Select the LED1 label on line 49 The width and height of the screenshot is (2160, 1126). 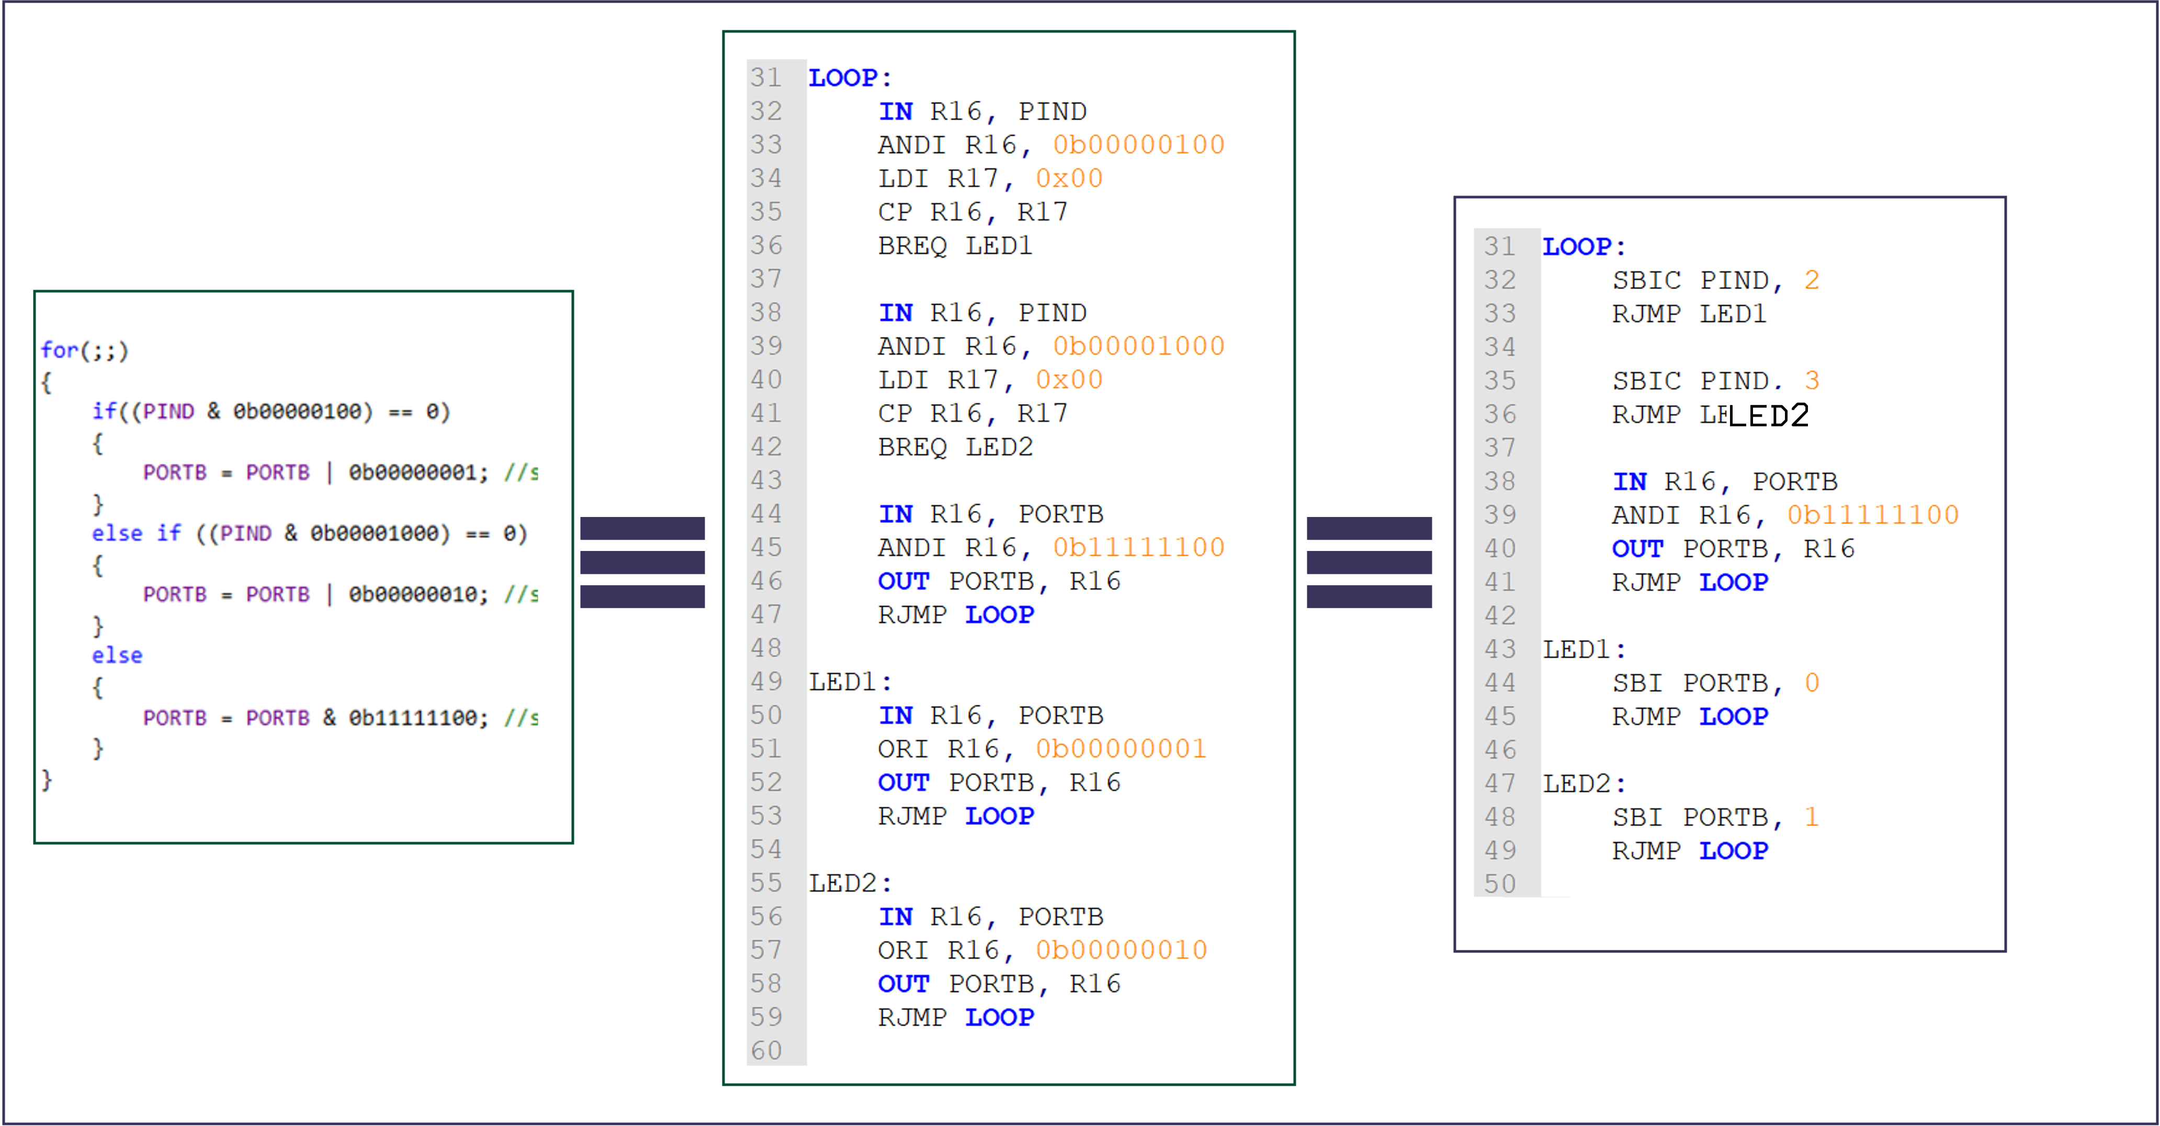point(847,682)
